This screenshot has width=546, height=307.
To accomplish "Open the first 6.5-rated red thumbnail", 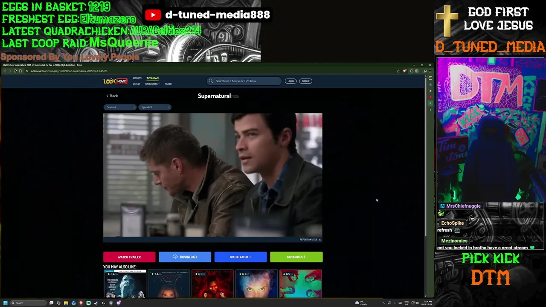I will (x=213, y=284).
